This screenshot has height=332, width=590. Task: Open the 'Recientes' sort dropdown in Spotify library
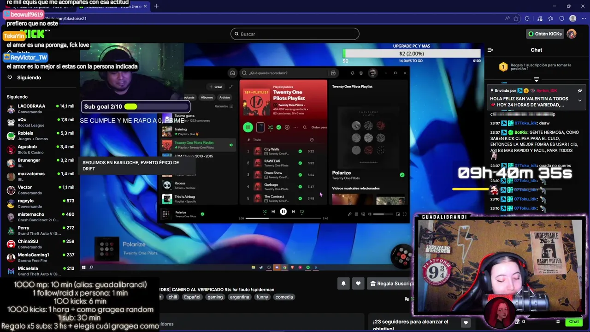click(x=223, y=106)
